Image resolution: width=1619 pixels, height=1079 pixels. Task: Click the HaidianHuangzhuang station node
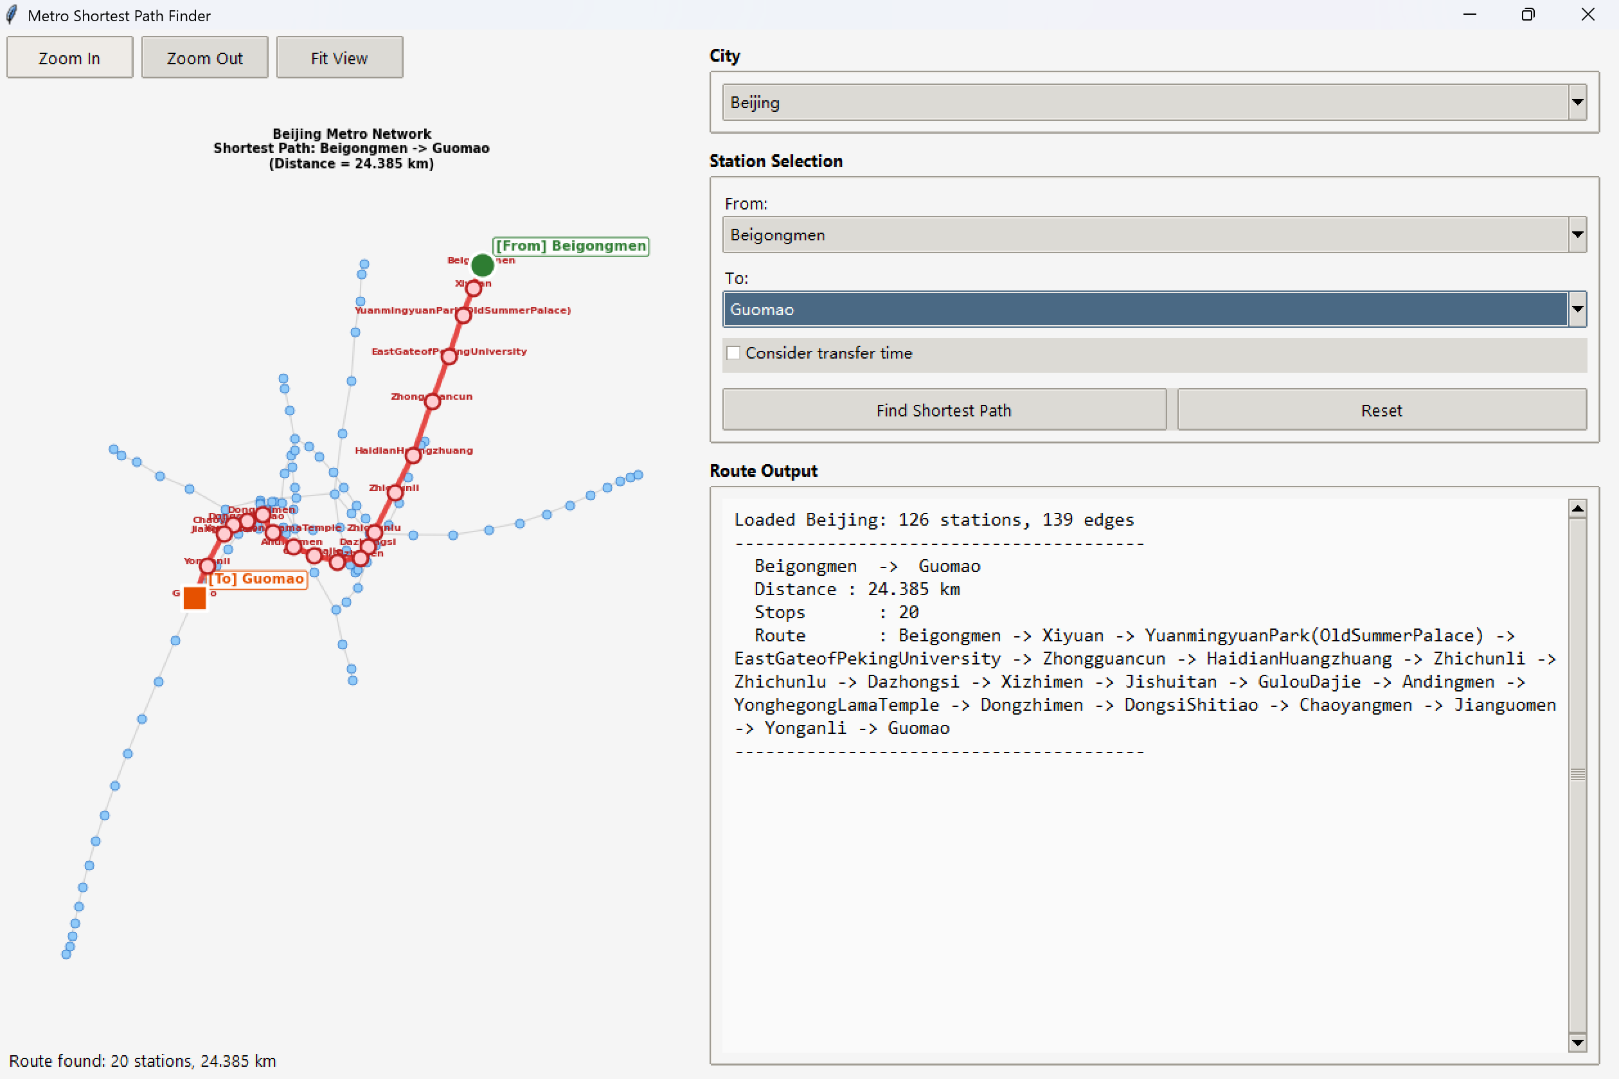click(x=413, y=456)
